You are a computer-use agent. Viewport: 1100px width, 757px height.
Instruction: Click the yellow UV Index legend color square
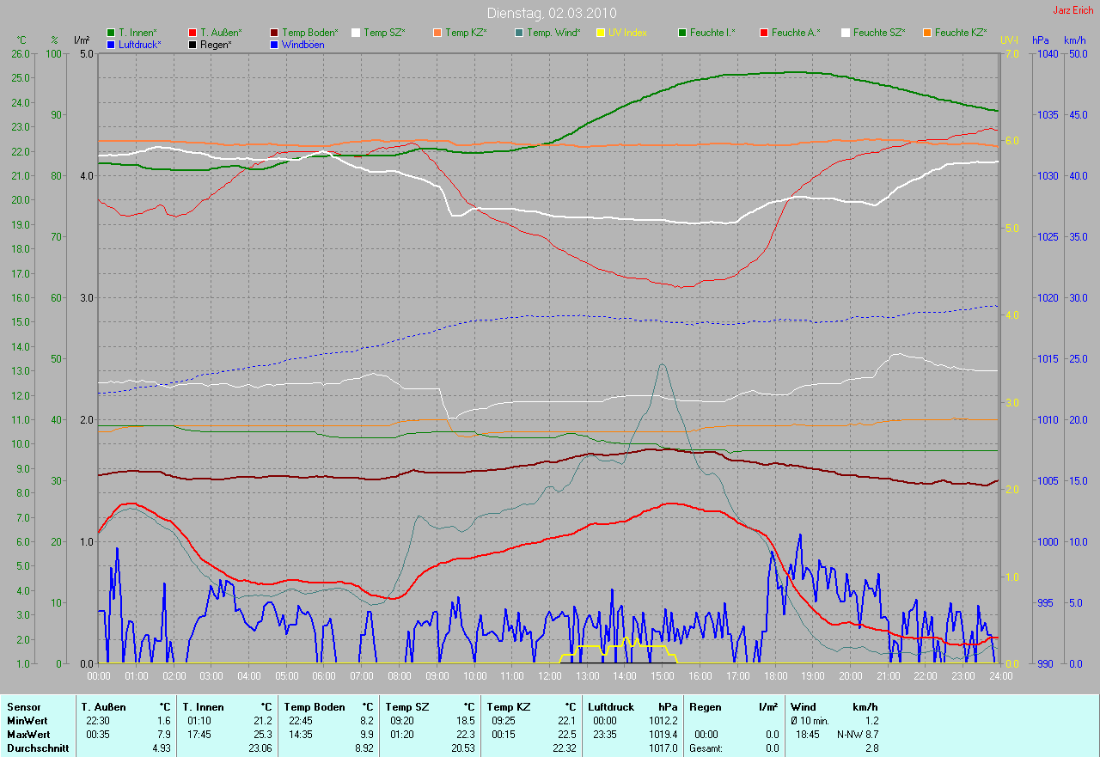[601, 33]
